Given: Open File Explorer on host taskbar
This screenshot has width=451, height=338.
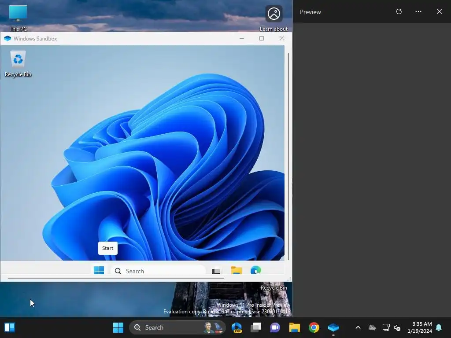Looking at the screenshot, I should click(x=295, y=327).
